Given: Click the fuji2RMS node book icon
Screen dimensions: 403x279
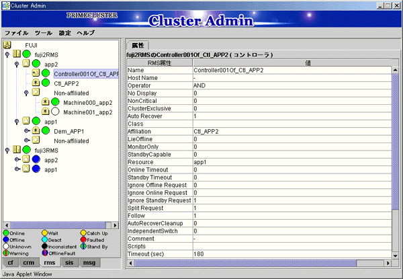Looking at the screenshot, I should [17, 54].
